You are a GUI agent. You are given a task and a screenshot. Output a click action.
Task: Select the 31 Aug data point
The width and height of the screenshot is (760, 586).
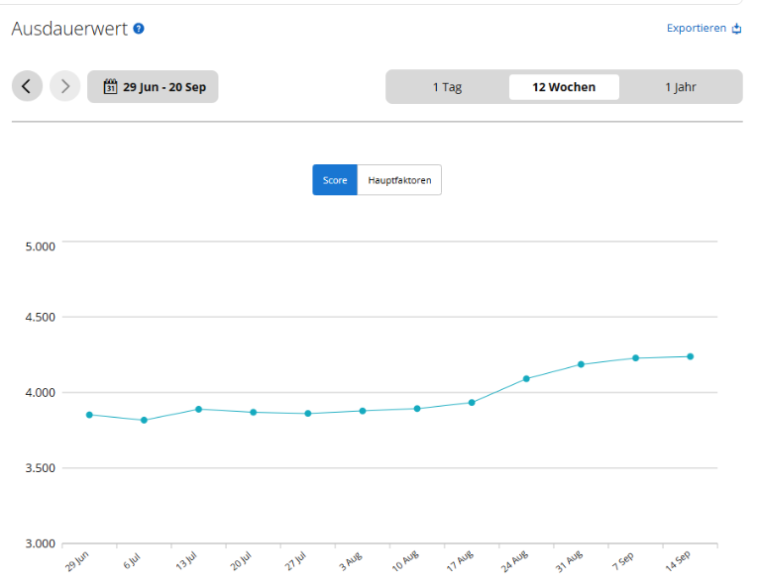pyautogui.click(x=582, y=364)
